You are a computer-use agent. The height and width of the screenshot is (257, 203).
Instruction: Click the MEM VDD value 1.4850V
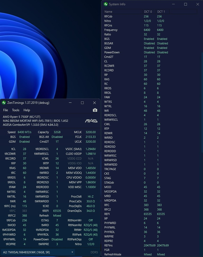click(91, 168)
